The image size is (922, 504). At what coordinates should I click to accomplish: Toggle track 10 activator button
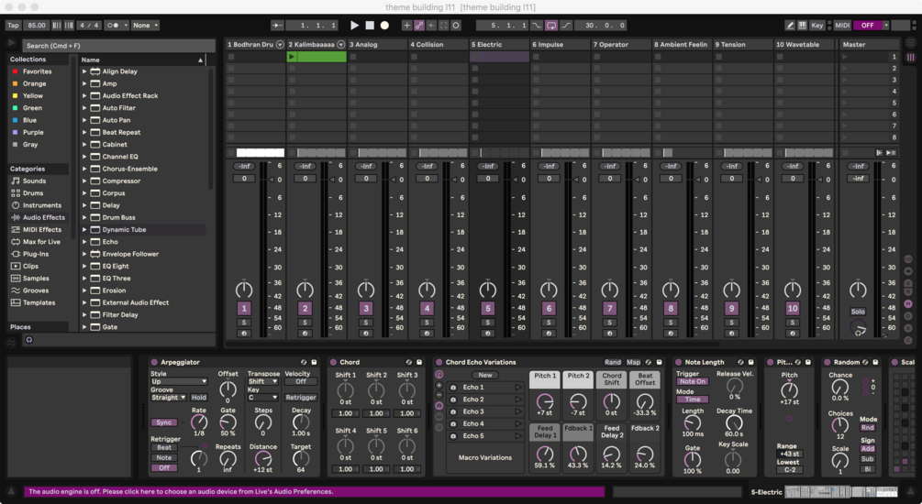point(792,309)
